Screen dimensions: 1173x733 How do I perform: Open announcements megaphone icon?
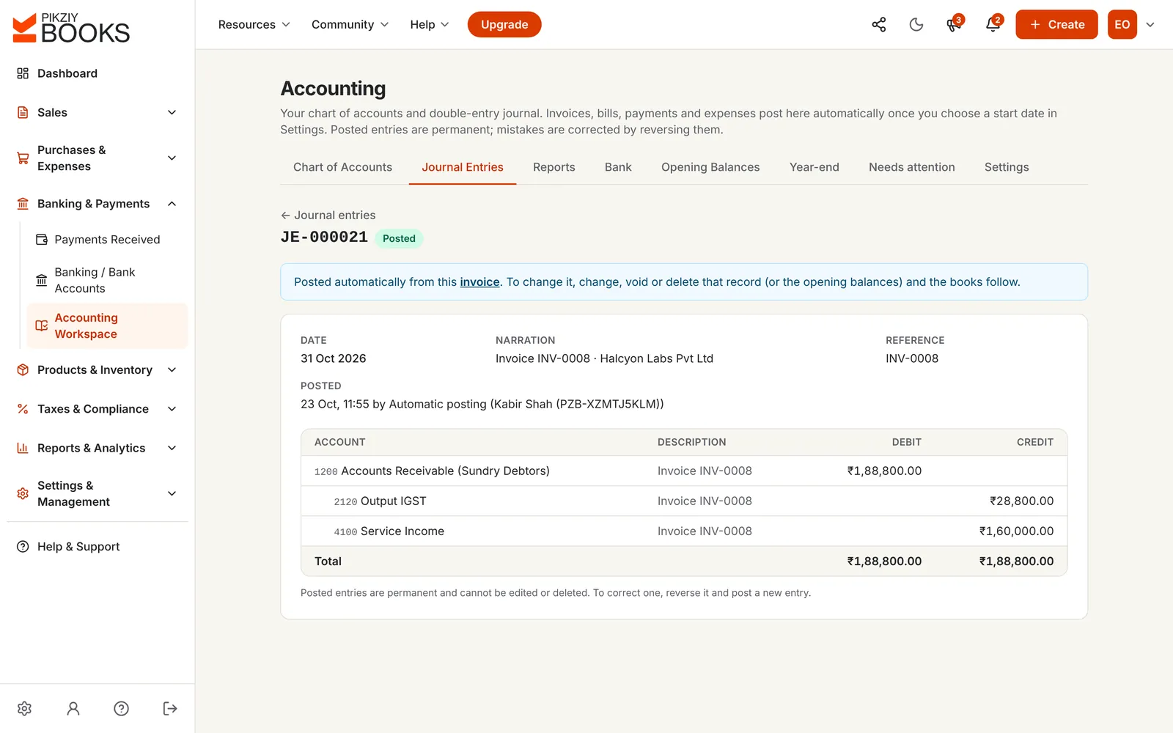[x=954, y=24]
